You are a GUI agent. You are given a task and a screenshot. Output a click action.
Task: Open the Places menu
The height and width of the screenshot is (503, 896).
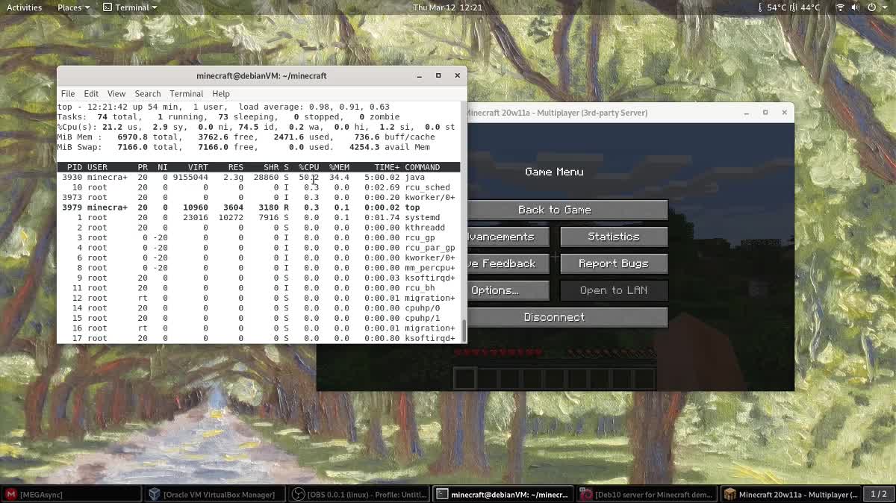[x=73, y=7]
